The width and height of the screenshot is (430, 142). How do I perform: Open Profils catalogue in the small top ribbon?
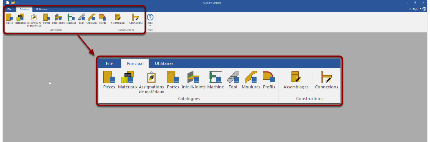pos(102,19)
